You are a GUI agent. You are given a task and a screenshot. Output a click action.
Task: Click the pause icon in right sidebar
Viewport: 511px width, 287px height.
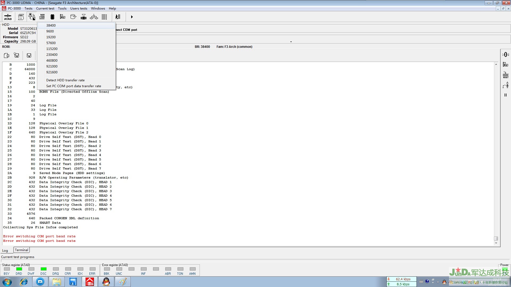point(505,95)
